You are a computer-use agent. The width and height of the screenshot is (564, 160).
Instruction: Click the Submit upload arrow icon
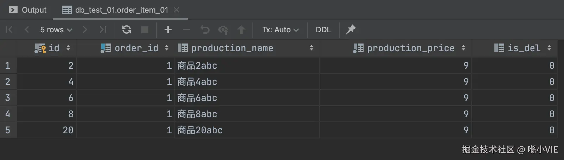(241, 29)
